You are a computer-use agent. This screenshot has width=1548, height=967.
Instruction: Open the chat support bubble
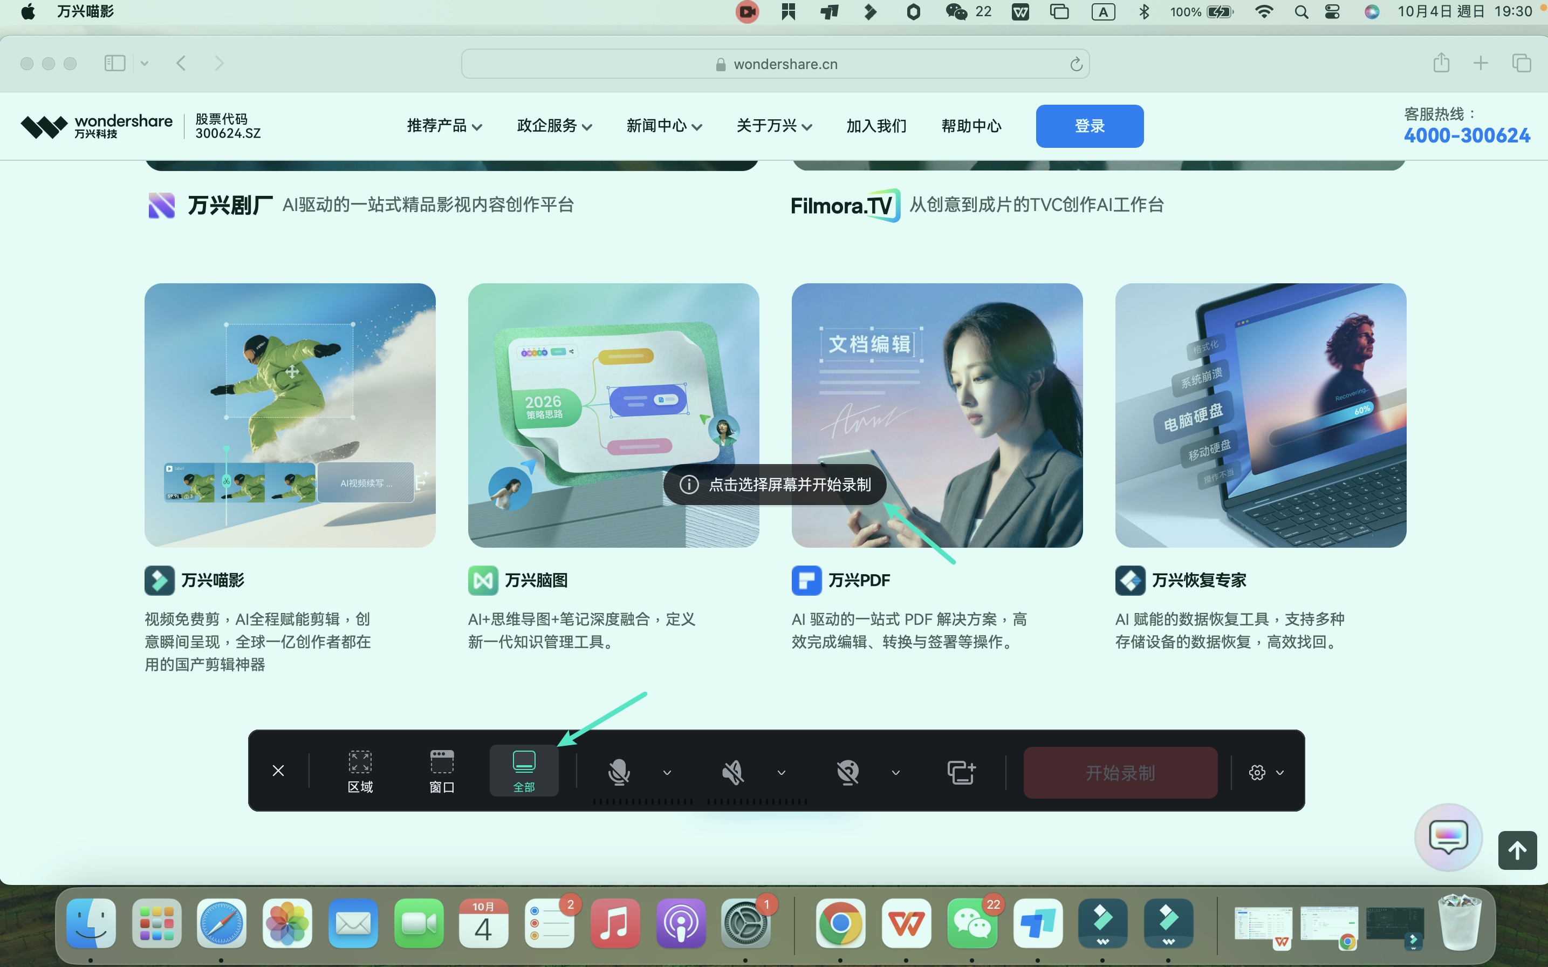tap(1448, 836)
